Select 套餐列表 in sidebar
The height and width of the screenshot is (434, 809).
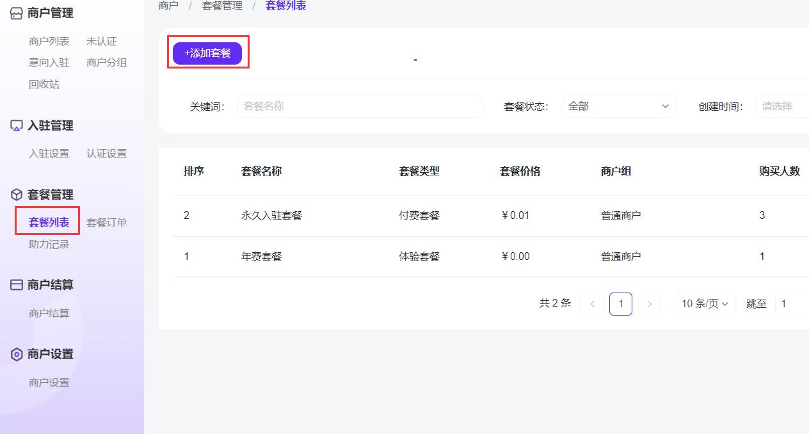(49, 223)
